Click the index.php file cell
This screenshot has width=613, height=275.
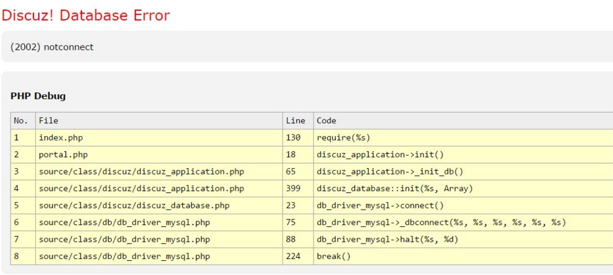click(60, 138)
